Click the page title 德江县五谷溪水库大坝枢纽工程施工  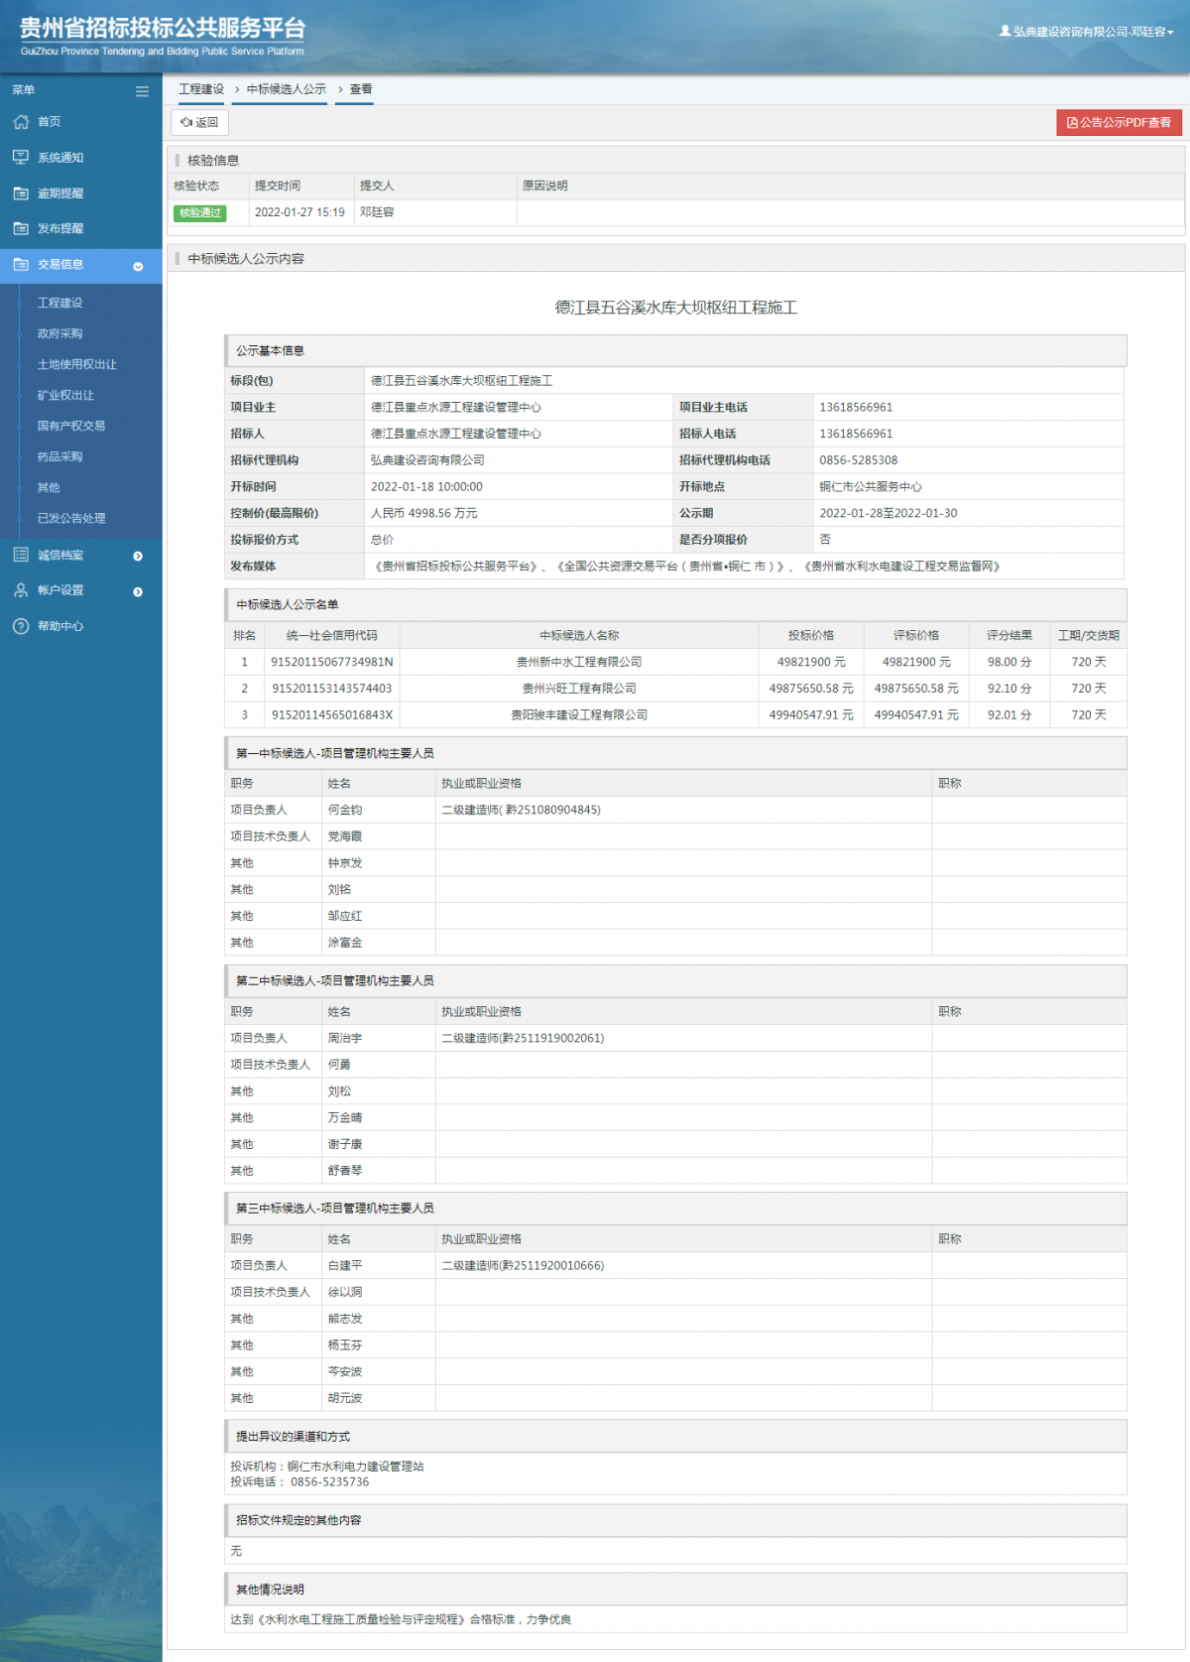pyautogui.click(x=676, y=308)
